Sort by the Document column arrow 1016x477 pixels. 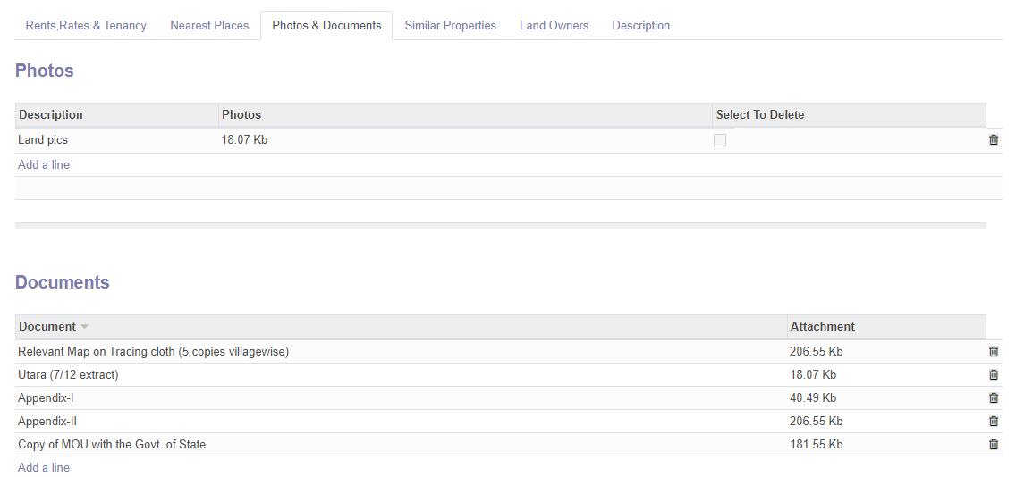click(x=84, y=327)
